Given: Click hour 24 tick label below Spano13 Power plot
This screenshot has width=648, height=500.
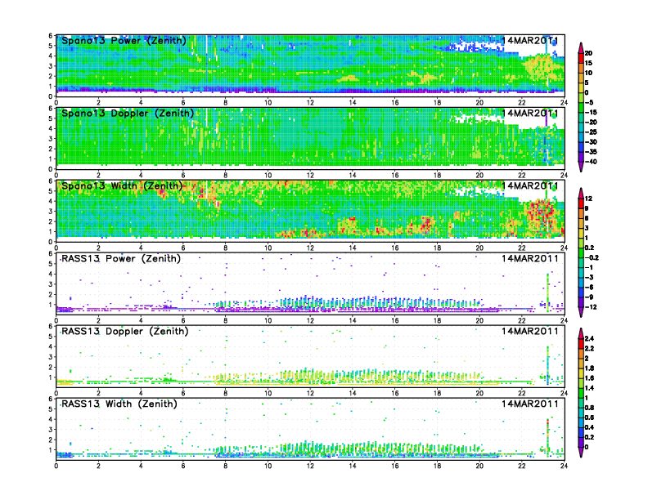Looking at the screenshot, I should (x=564, y=103).
